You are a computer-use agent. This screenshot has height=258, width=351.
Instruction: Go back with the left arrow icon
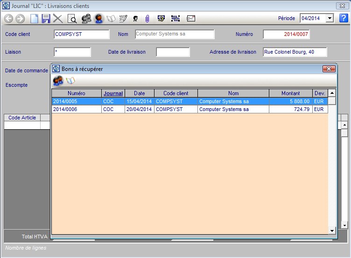pos(8,19)
